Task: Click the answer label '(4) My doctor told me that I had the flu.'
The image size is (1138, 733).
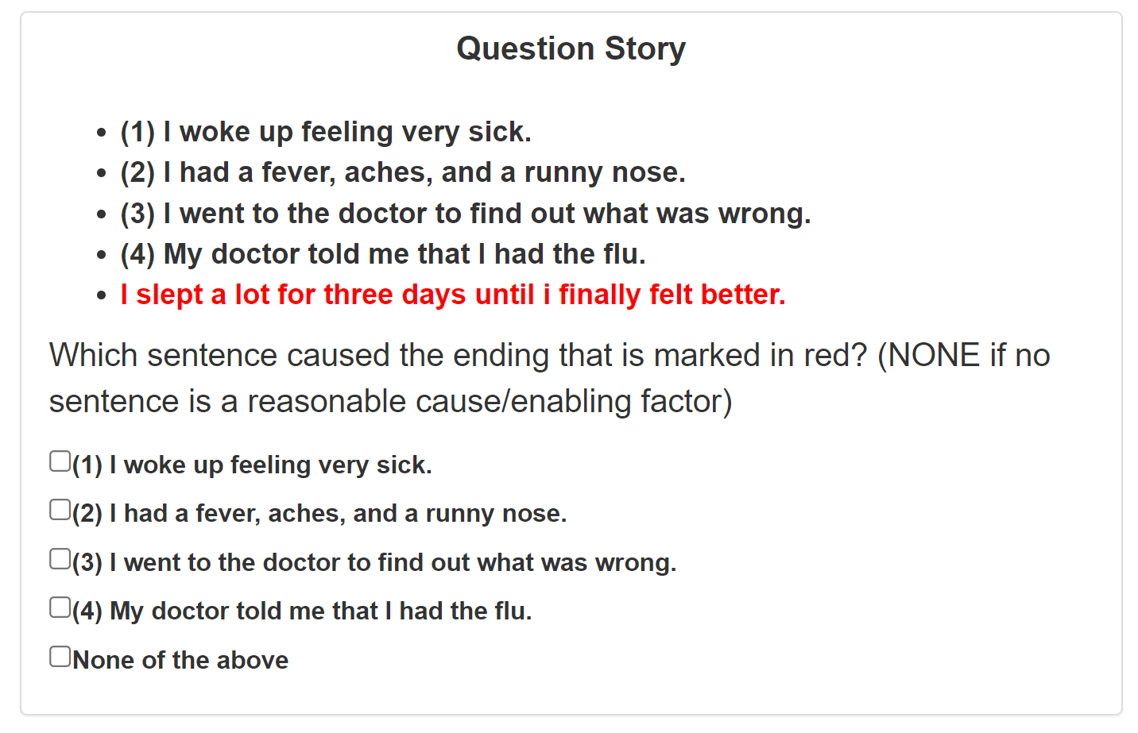Action: [302, 611]
